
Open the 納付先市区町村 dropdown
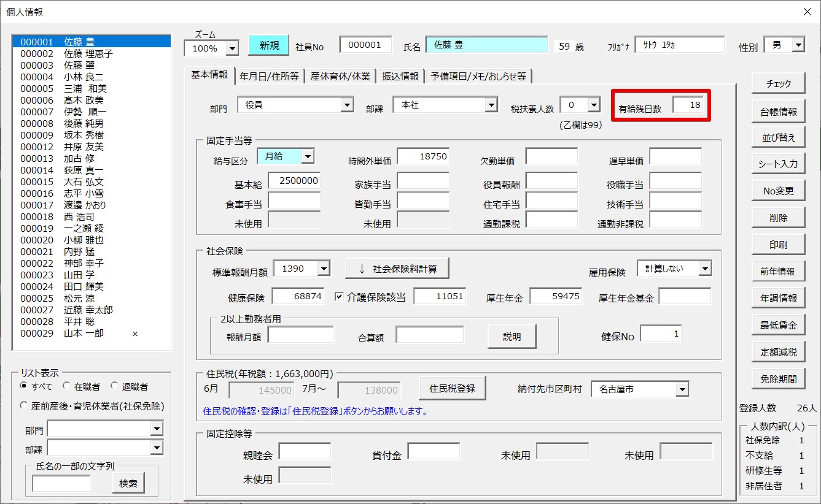[682, 389]
